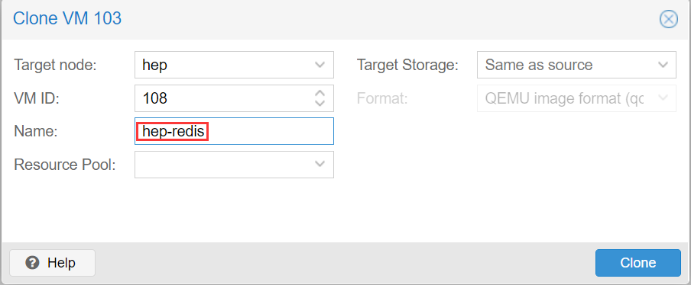Close the Clone VM 103 dialog
Screen dimensions: 691x285
tap(669, 19)
